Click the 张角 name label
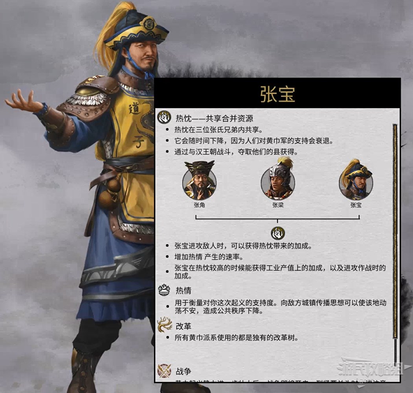 (x=199, y=205)
